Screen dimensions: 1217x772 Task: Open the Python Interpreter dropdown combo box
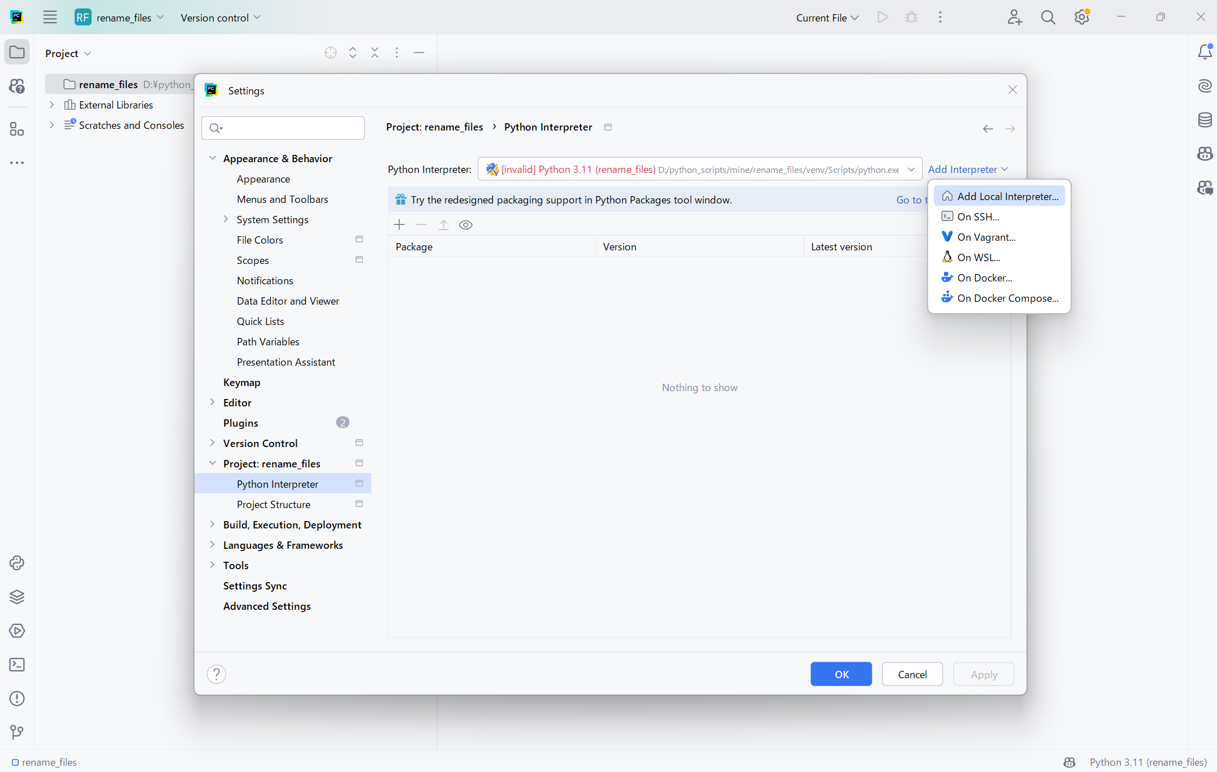tap(699, 170)
